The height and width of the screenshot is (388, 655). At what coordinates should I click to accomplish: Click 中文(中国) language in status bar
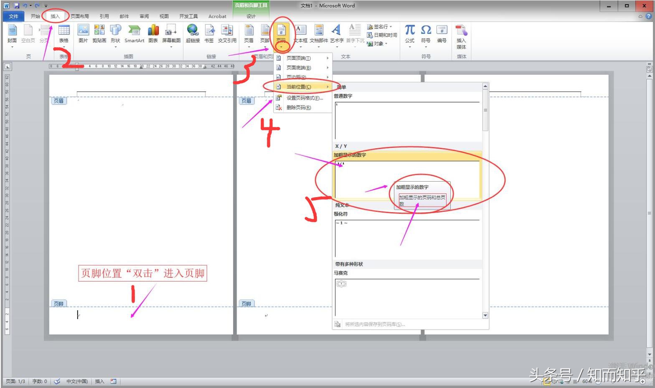pyautogui.click(x=77, y=381)
